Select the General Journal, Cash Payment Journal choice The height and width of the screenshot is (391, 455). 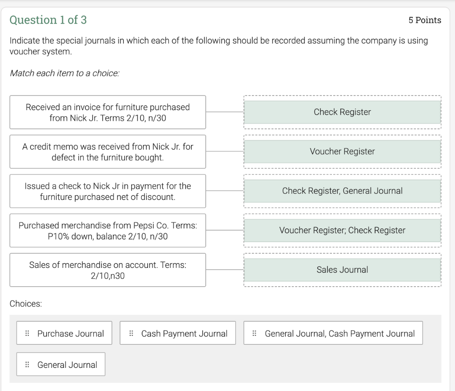(333, 333)
